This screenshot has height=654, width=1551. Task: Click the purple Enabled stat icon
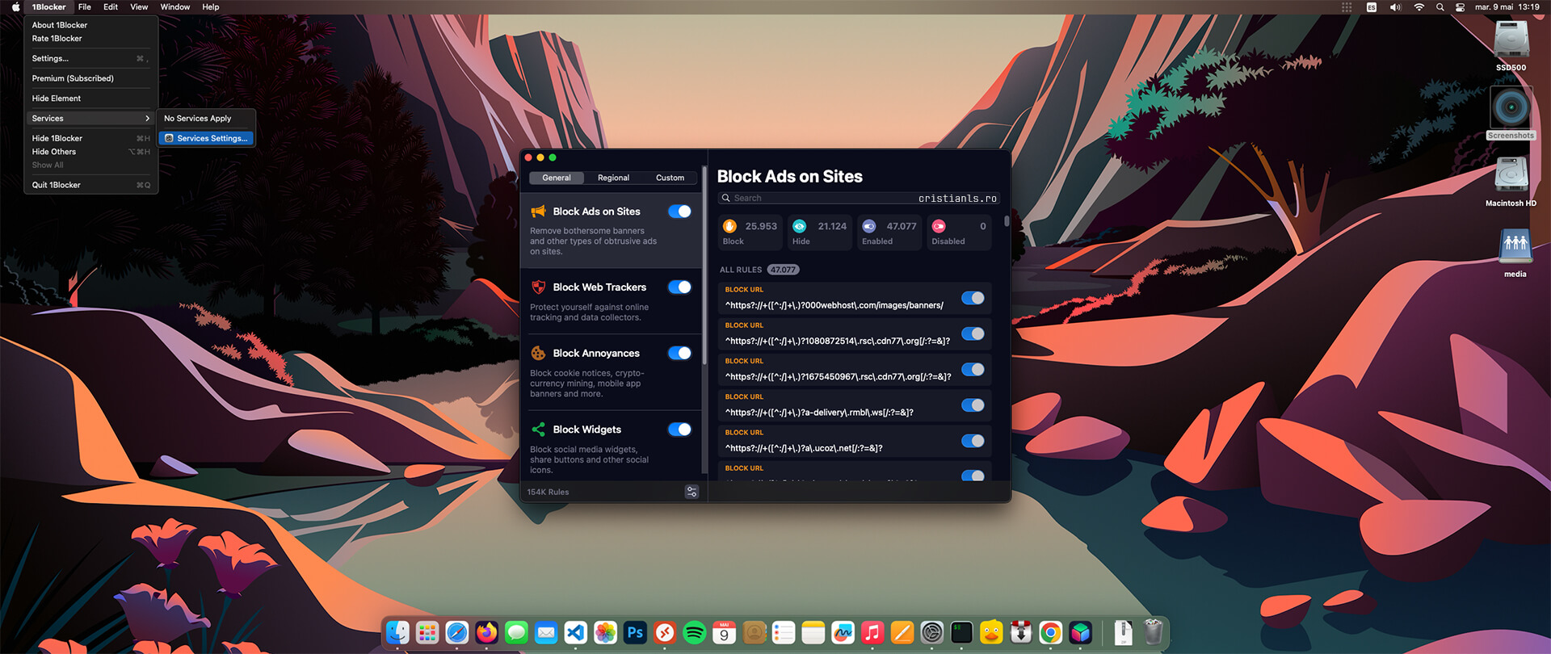click(869, 226)
